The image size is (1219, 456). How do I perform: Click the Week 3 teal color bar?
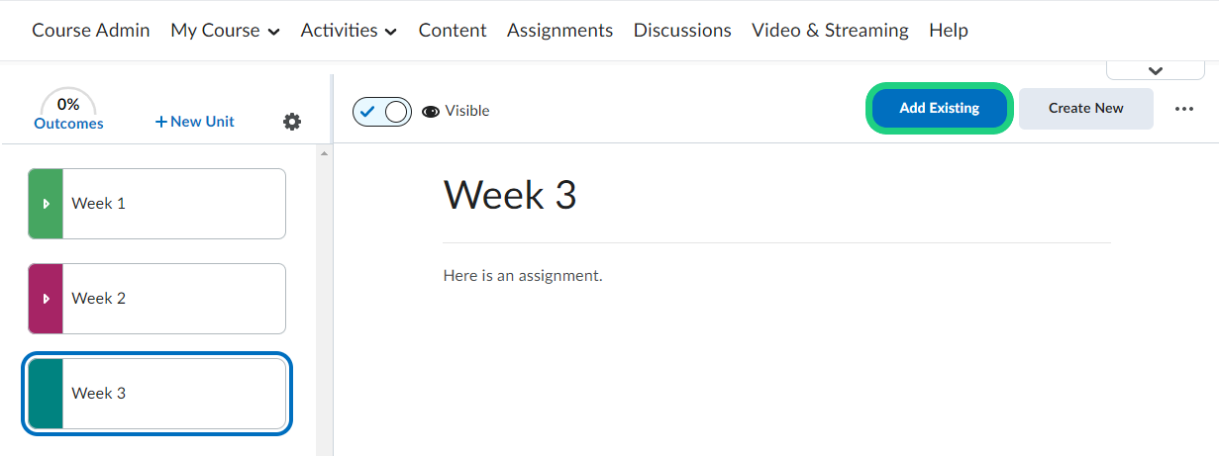pos(46,394)
